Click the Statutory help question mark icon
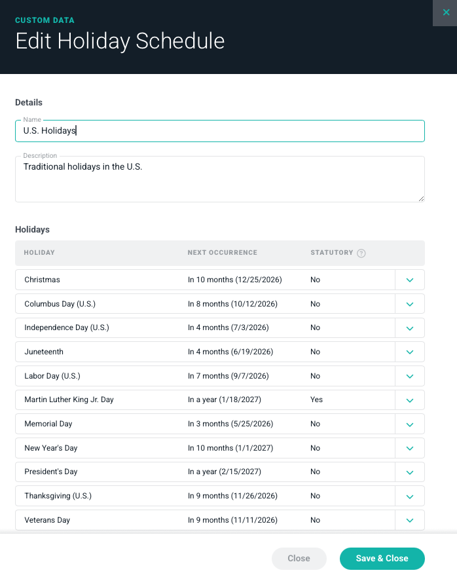 (x=361, y=253)
